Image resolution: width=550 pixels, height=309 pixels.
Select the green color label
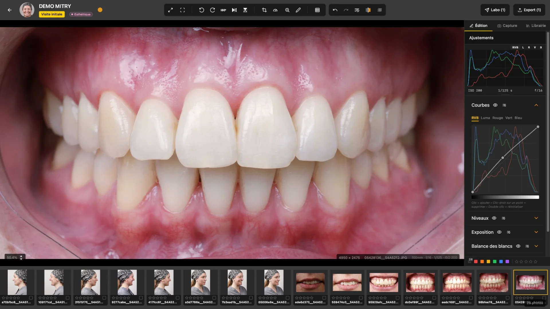495,262
